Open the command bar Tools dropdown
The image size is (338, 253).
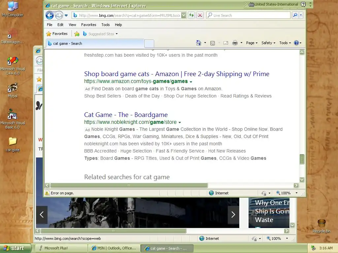tap(285, 43)
